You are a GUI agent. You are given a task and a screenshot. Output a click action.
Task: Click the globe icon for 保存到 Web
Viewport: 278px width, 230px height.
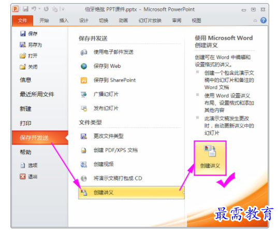tap(84, 66)
